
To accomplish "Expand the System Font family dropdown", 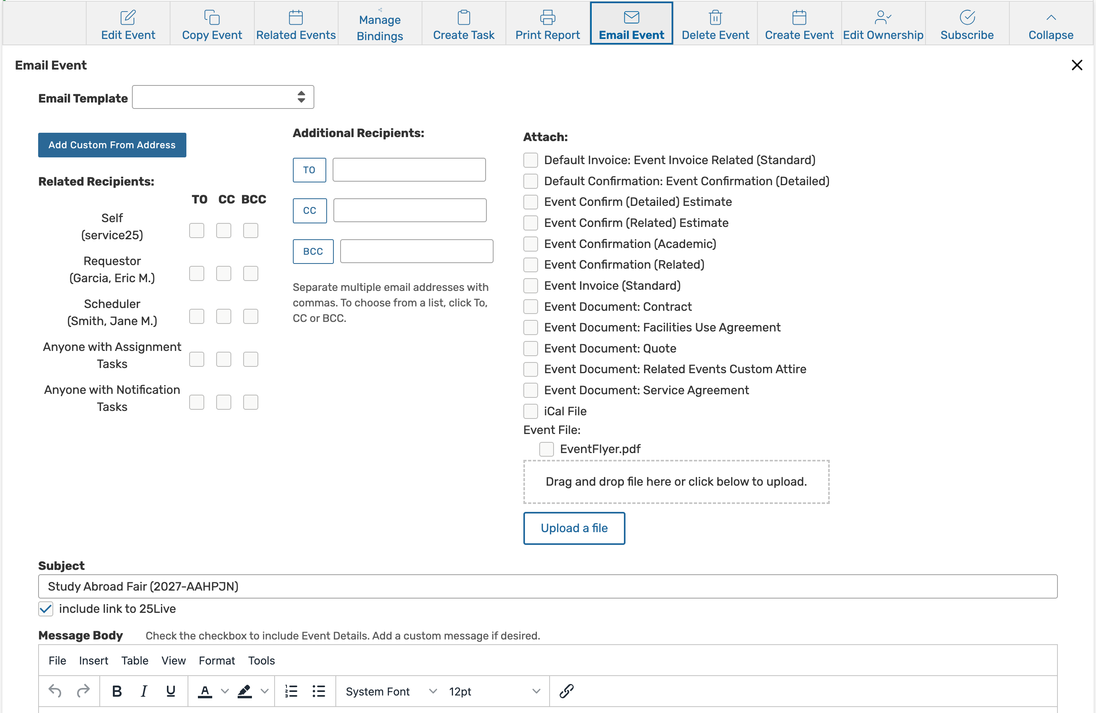I will point(391,692).
